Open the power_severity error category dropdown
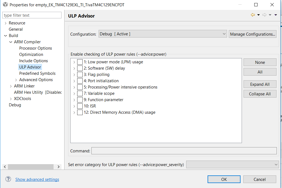The image size is (282, 188). (232, 164)
